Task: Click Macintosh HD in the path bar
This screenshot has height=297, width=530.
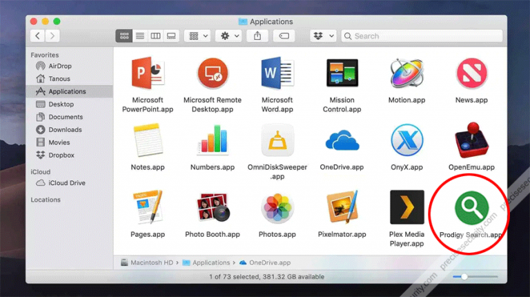Action: pyautogui.click(x=147, y=262)
